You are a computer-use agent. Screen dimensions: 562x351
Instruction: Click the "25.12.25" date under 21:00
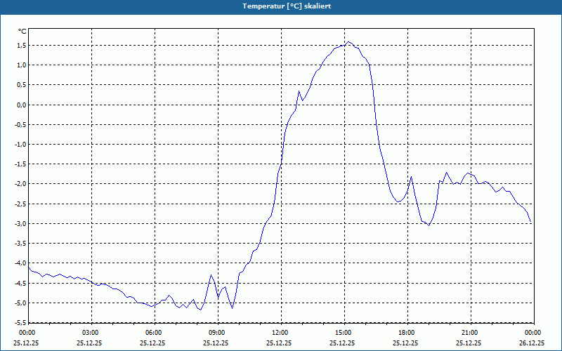469,343
